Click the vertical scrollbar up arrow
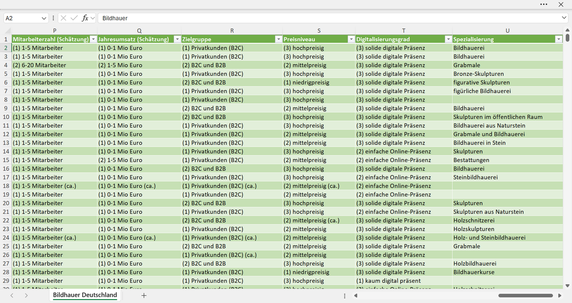The image size is (572, 303). (x=568, y=30)
